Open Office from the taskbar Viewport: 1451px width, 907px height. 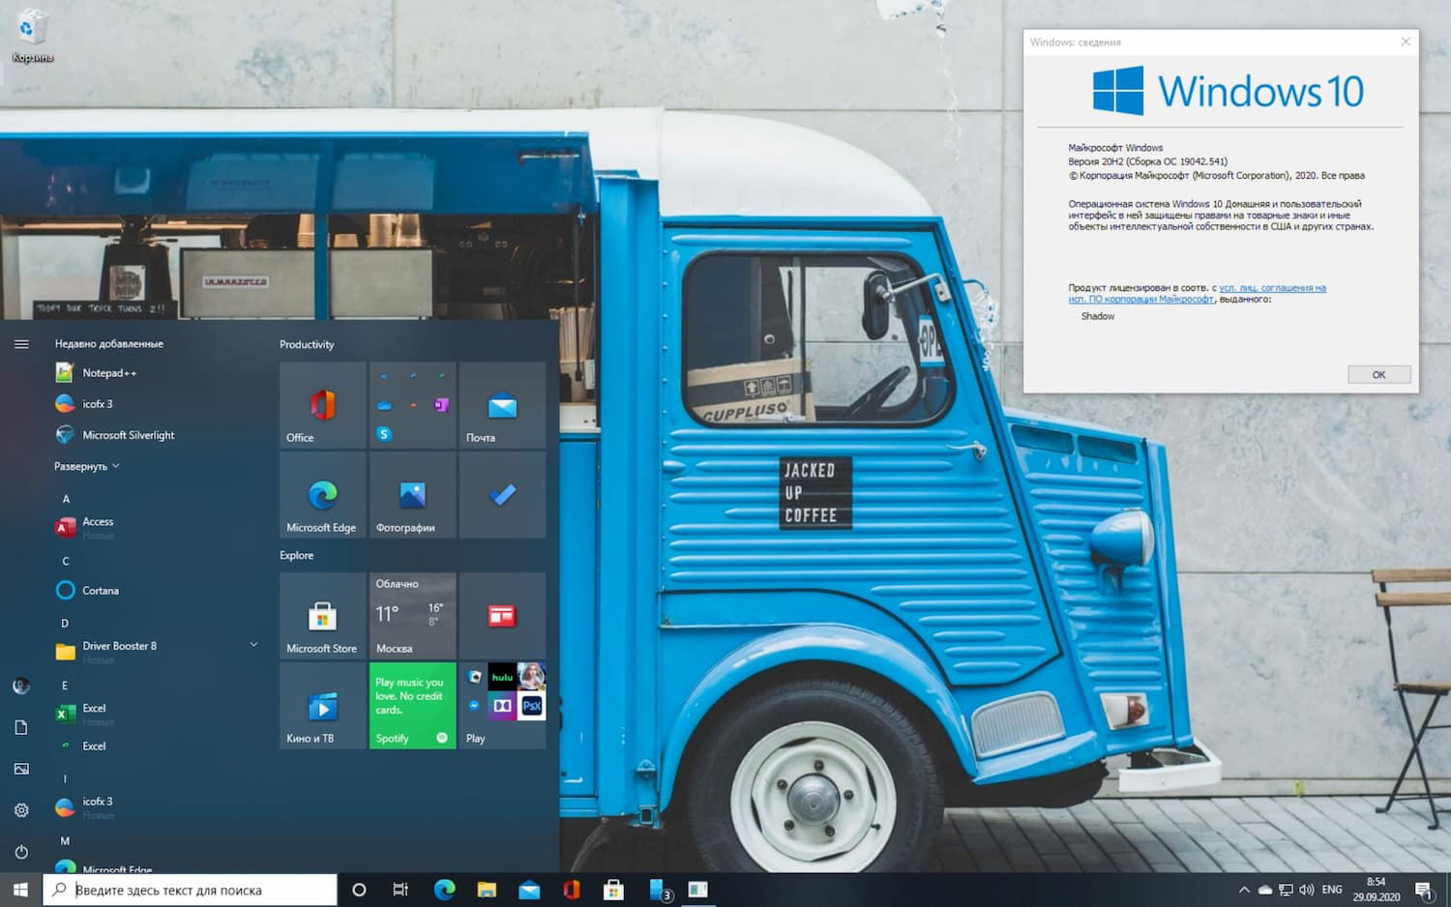click(572, 890)
